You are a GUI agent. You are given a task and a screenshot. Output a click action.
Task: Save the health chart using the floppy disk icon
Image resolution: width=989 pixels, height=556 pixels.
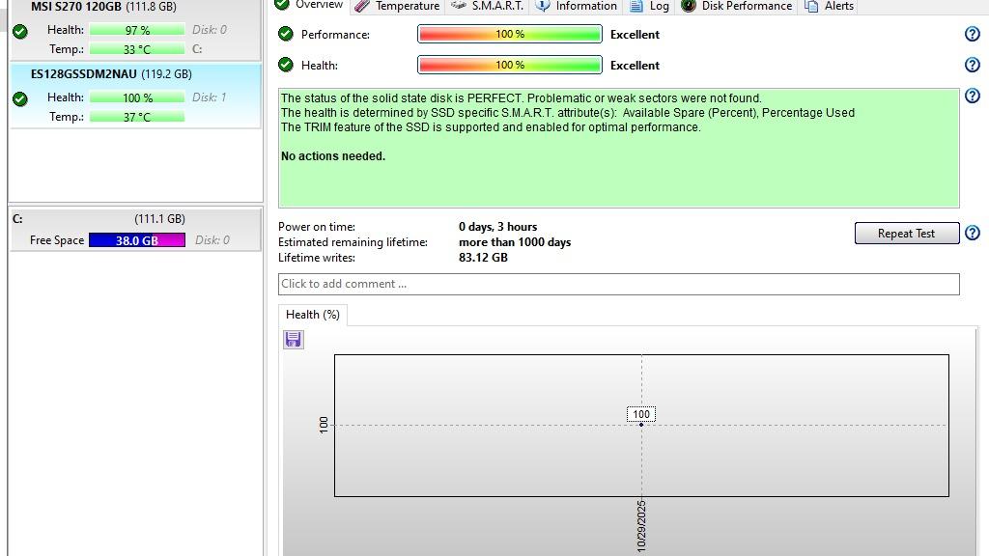pyautogui.click(x=294, y=340)
